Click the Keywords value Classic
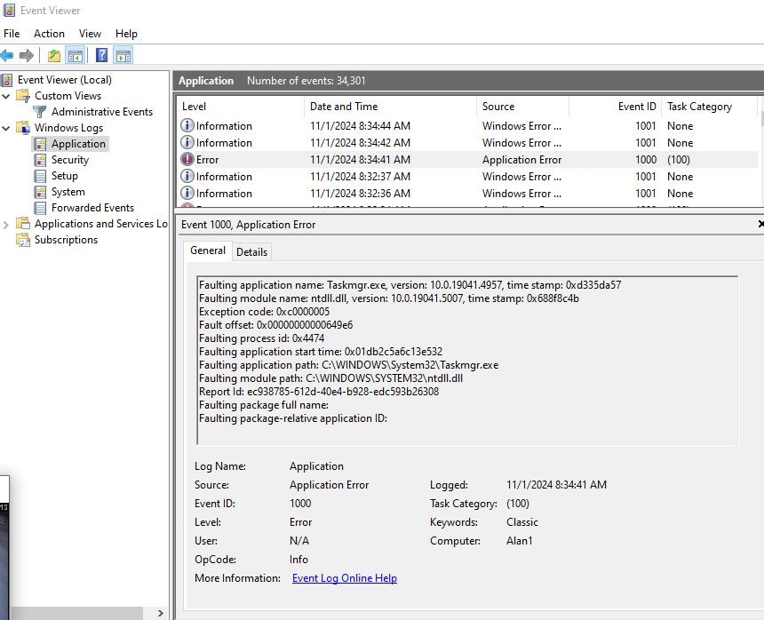Image resolution: width=764 pixels, height=620 pixels. coord(521,522)
